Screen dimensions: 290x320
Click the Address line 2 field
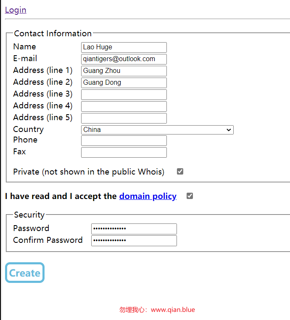pos(124,83)
